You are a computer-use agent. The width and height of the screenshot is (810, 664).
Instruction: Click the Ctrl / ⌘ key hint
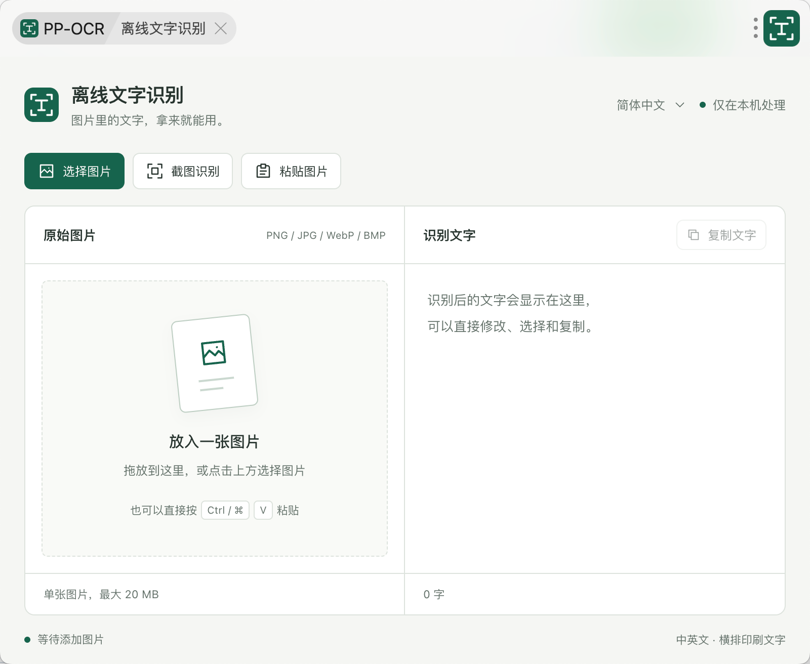(225, 510)
